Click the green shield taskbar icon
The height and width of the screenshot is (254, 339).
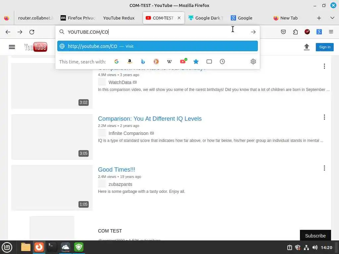pyautogui.click(x=79, y=247)
